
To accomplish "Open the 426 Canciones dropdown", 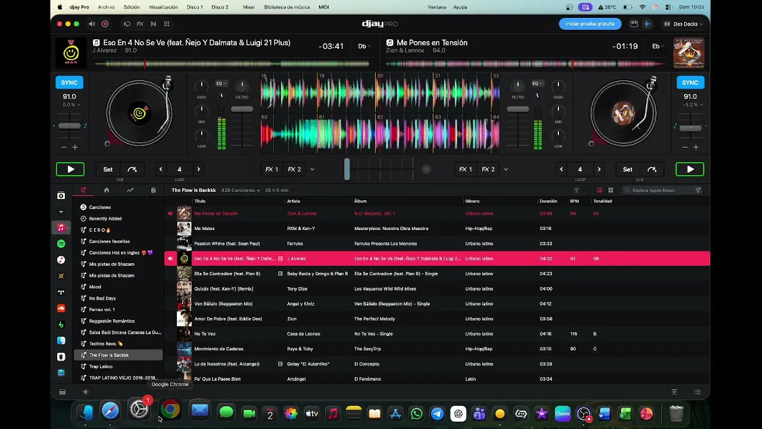I will pos(241,190).
